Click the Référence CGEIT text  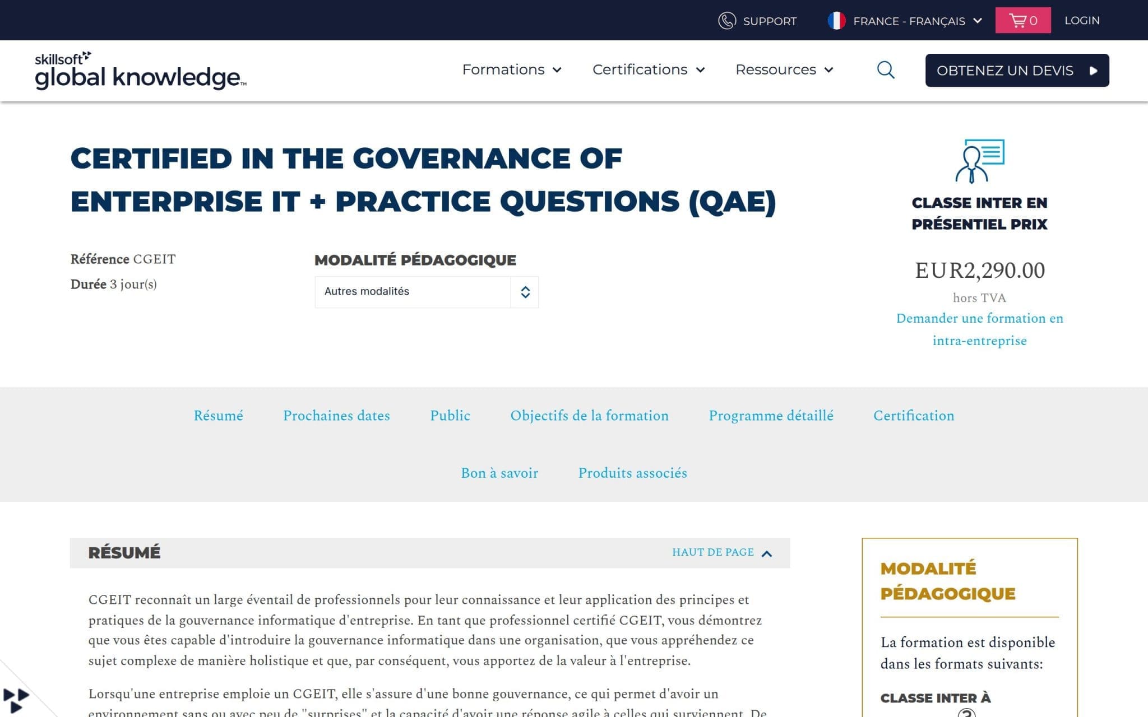click(123, 259)
